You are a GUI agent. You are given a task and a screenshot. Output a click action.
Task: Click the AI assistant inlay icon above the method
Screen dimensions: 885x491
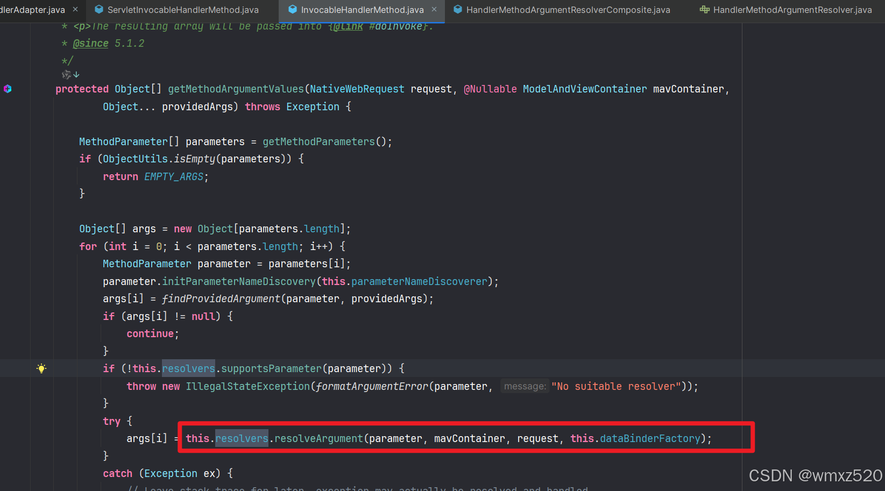[x=66, y=74]
